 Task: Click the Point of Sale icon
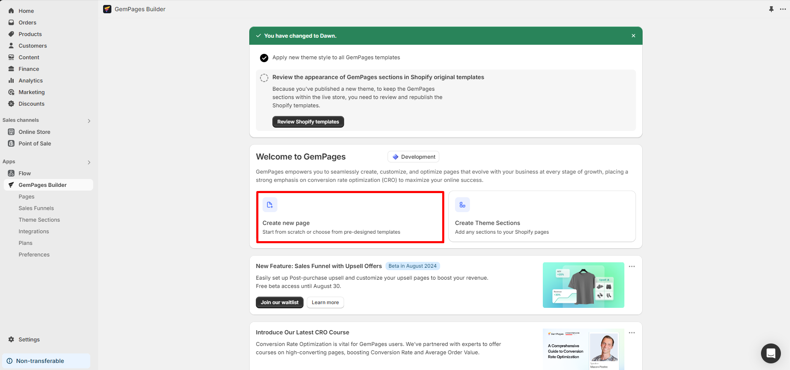11,143
